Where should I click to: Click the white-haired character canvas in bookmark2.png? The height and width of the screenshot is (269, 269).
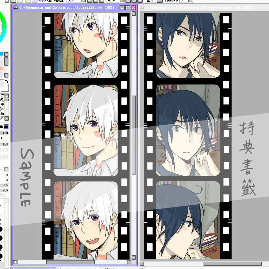click(86, 136)
